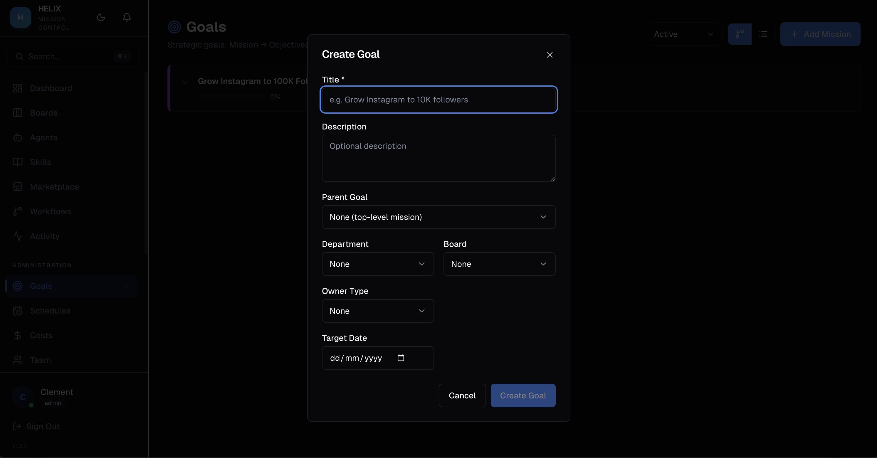Collapse the Grow Instagram mission chevron
Image resolution: width=877 pixels, height=458 pixels.
pyautogui.click(x=185, y=82)
